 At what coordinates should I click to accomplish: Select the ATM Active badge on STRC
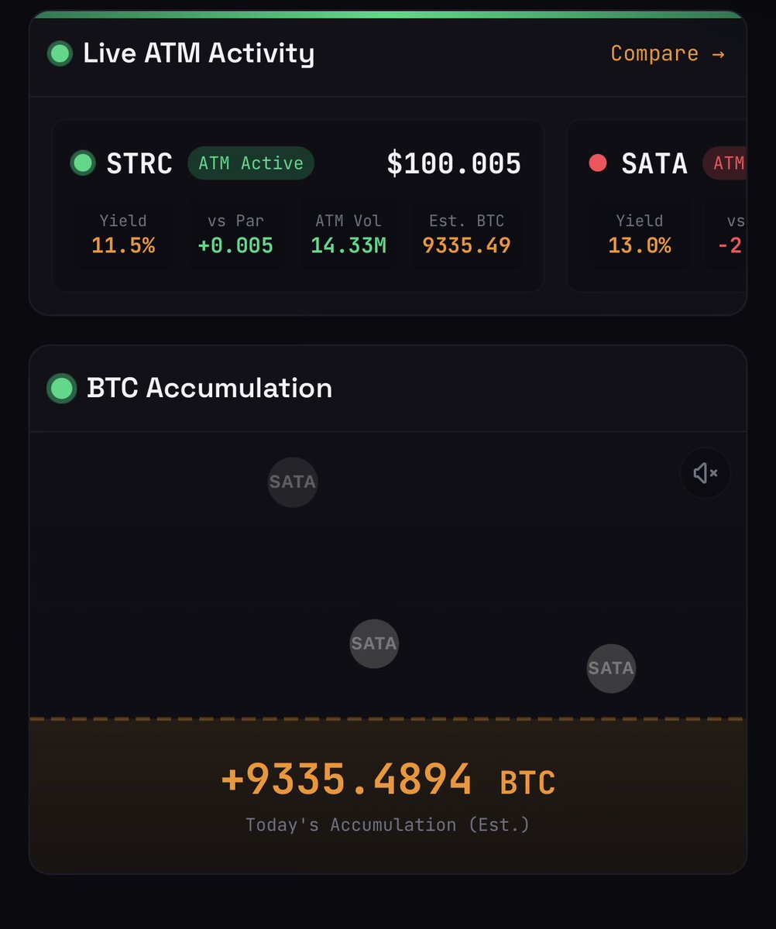pyautogui.click(x=251, y=163)
